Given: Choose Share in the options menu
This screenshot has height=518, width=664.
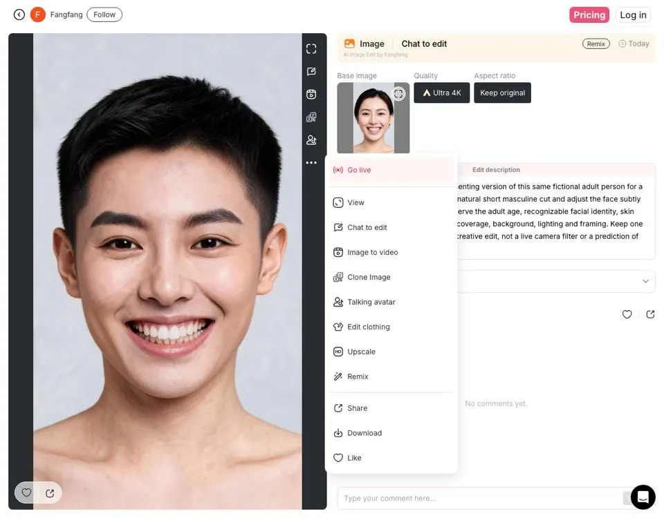Looking at the screenshot, I should coord(391,408).
